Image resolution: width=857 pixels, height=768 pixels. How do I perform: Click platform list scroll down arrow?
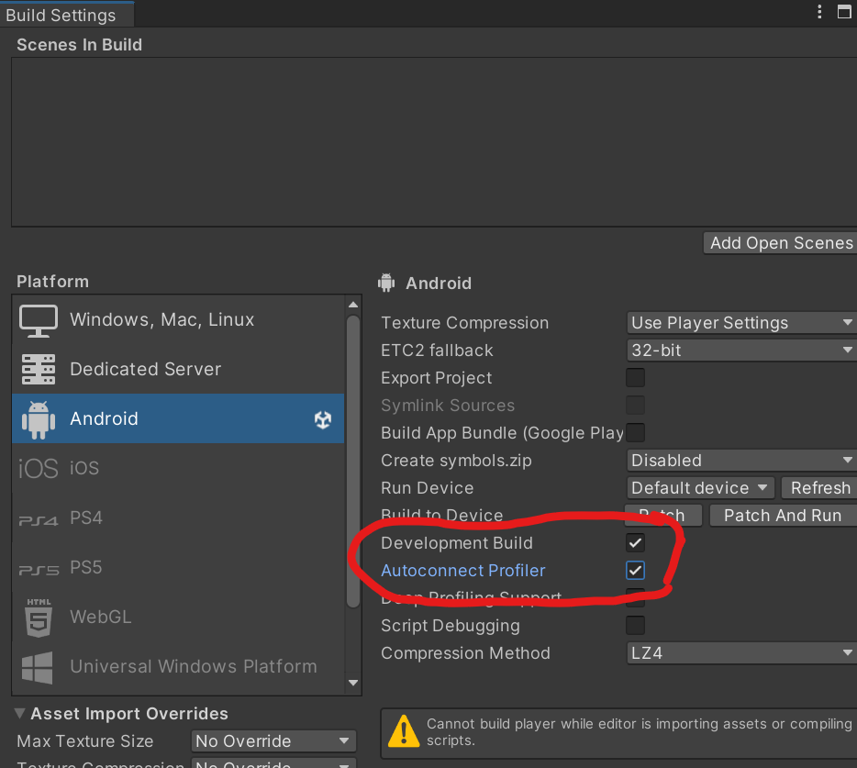(353, 683)
